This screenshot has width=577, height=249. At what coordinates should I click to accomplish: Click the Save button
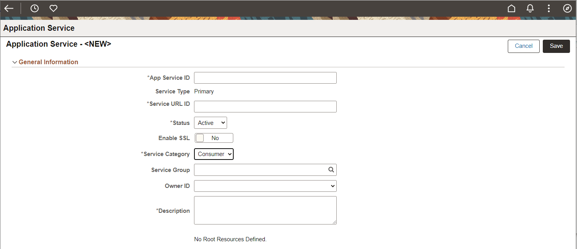point(556,46)
